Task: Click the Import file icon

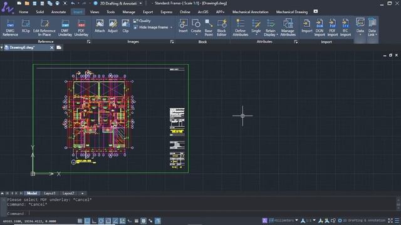Action: tap(306, 26)
